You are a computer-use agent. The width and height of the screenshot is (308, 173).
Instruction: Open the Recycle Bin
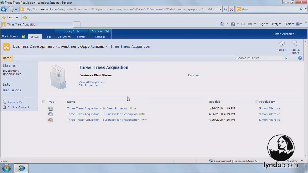(x=15, y=102)
